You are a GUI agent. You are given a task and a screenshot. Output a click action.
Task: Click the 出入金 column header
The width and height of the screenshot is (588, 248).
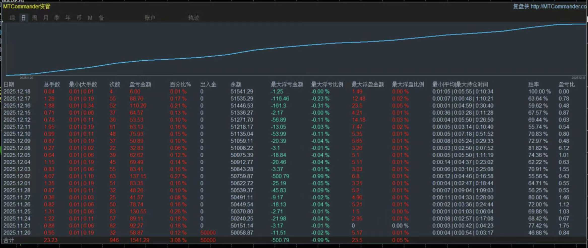tap(208, 85)
